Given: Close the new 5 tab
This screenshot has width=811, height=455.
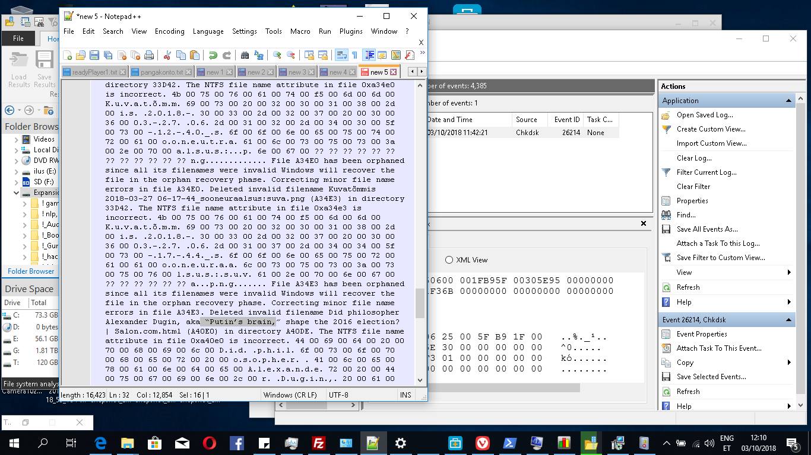Looking at the screenshot, I should click(393, 72).
